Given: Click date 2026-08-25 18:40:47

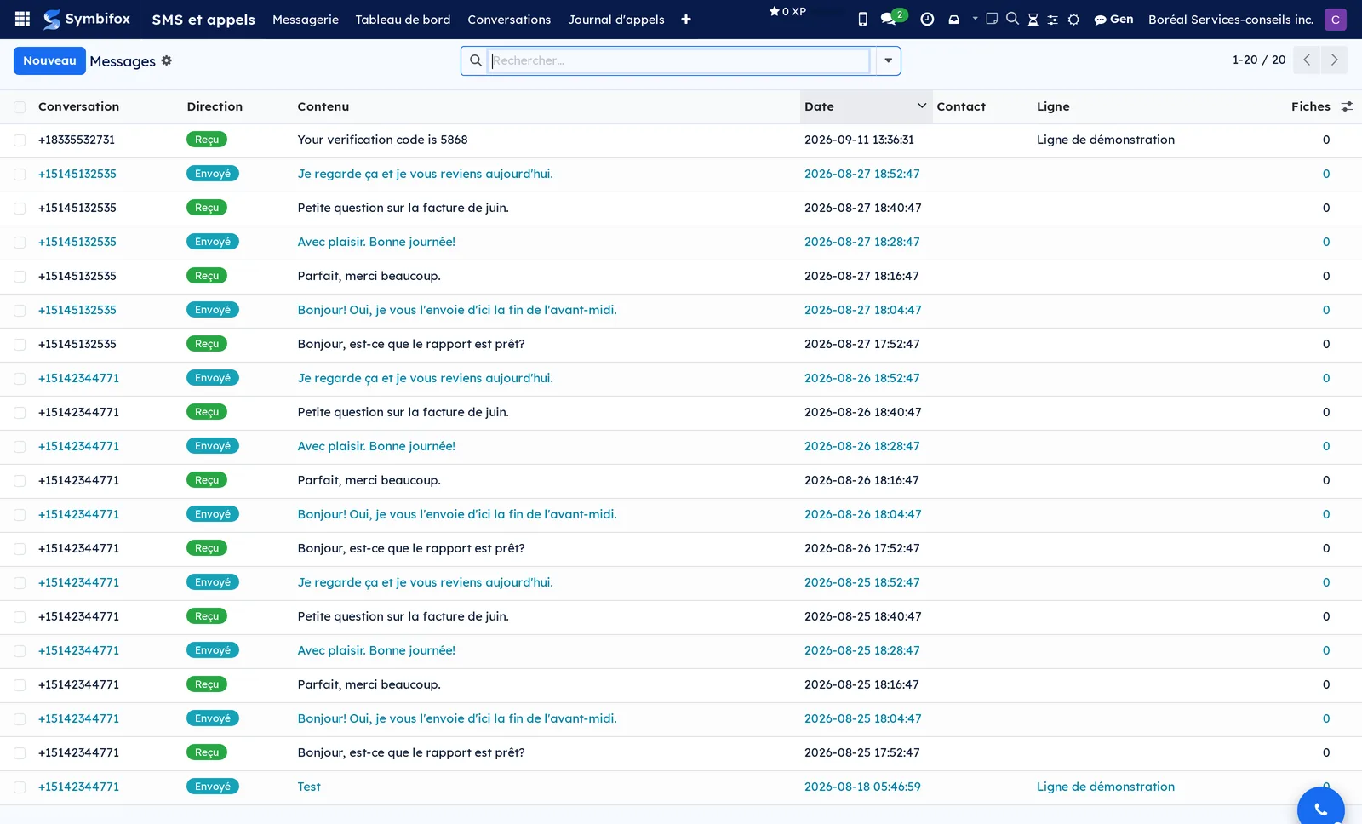Looking at the screenshot, I should pos(862,616).
